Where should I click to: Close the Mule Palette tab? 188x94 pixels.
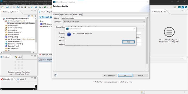point(165,12)
